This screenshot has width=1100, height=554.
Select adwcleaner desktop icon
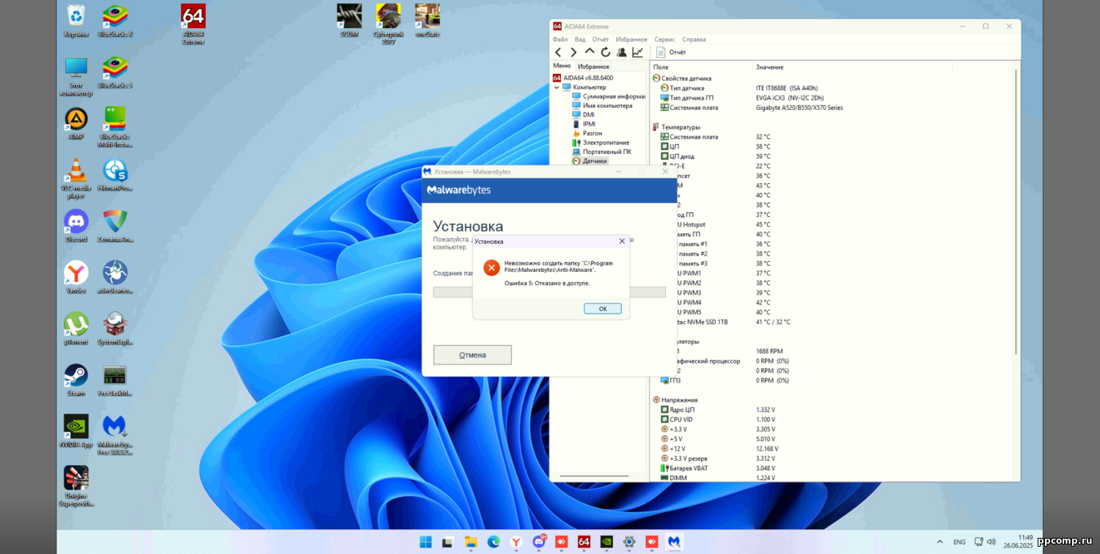click(x=115, y=278)
